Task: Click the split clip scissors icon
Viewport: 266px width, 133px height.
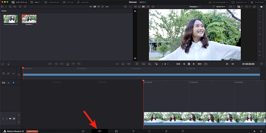Action: 9,83
